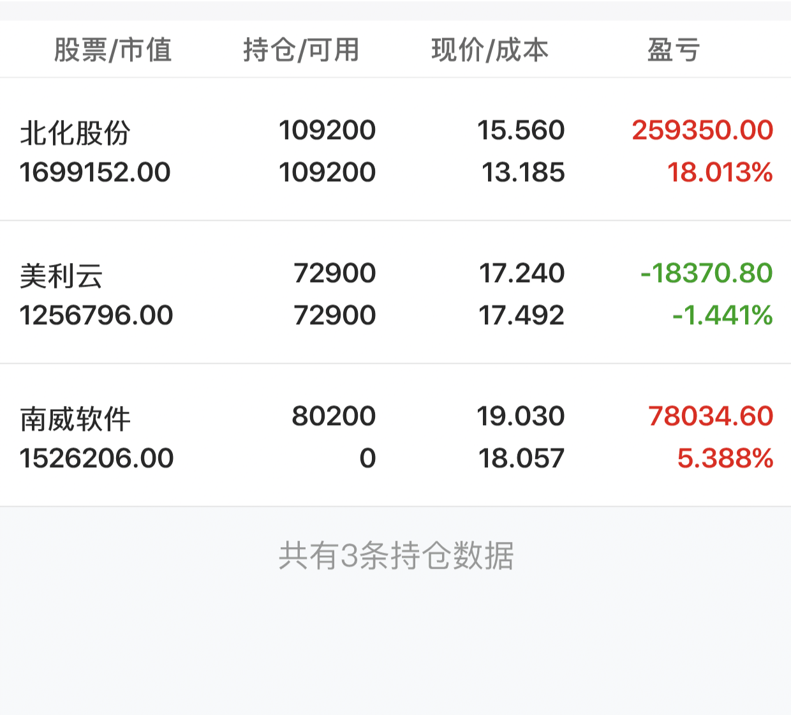Select the 美利云 stock name
The image size is (791, 715).
[61, 276]
